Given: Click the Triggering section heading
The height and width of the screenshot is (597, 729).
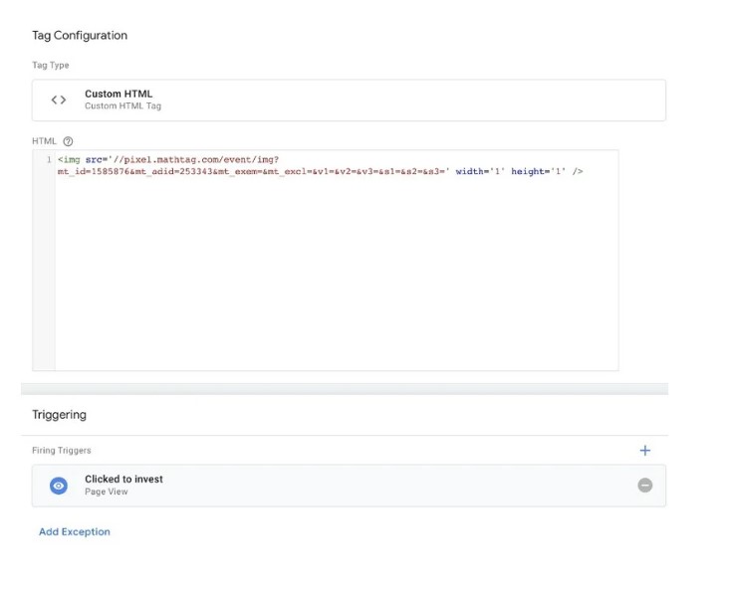Looking at the screenshot, I should (x=59, y=414).
